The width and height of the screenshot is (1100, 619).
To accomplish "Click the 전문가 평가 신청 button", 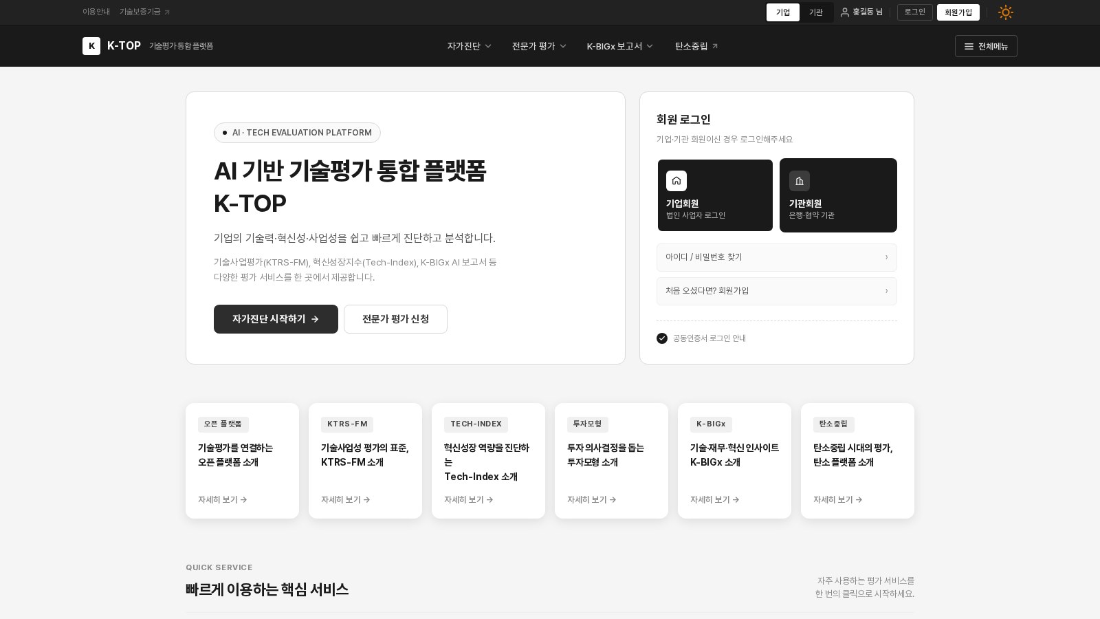I will pyautogui.click(x=395, y=319).
